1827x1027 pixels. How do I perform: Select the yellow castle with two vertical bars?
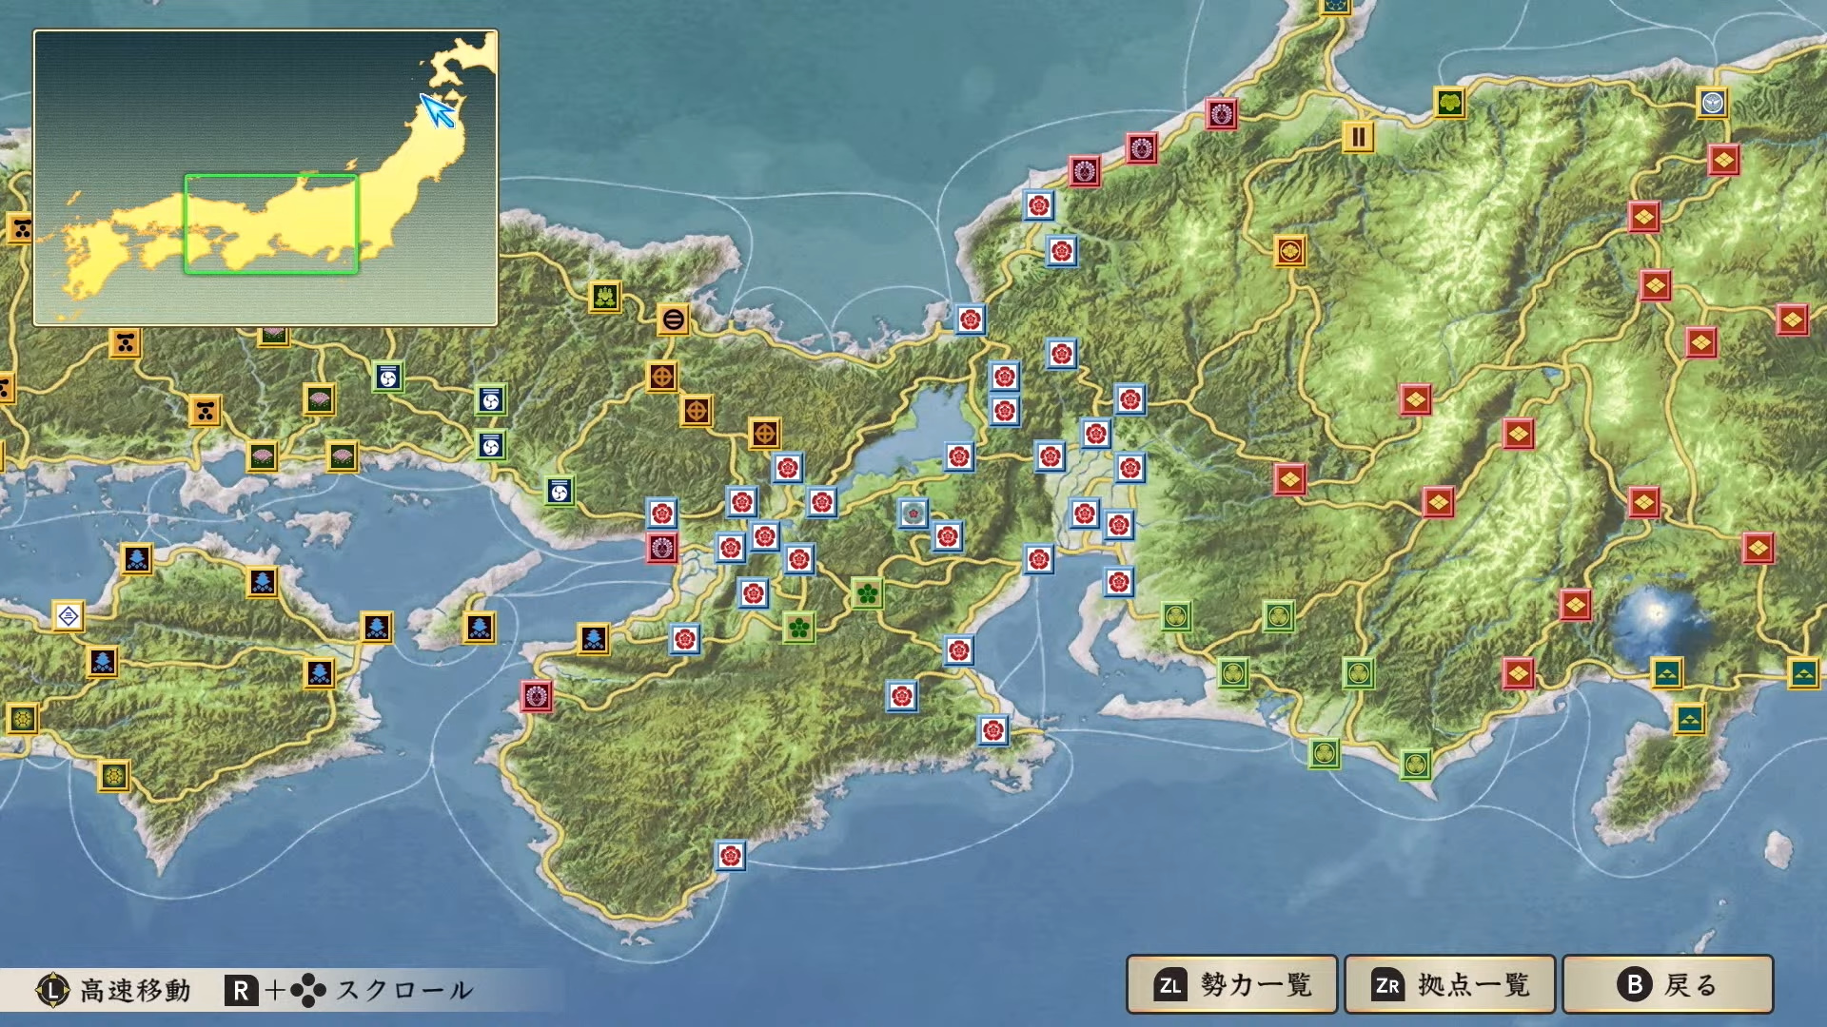pos(1358,138)
